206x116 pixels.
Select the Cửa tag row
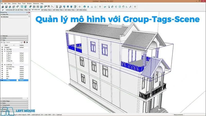[14, 72]
